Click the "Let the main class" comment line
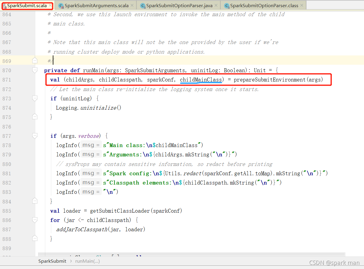 tap(154, 89)
